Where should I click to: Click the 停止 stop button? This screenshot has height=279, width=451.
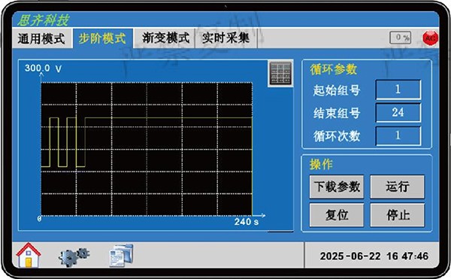tap(397, 215)
